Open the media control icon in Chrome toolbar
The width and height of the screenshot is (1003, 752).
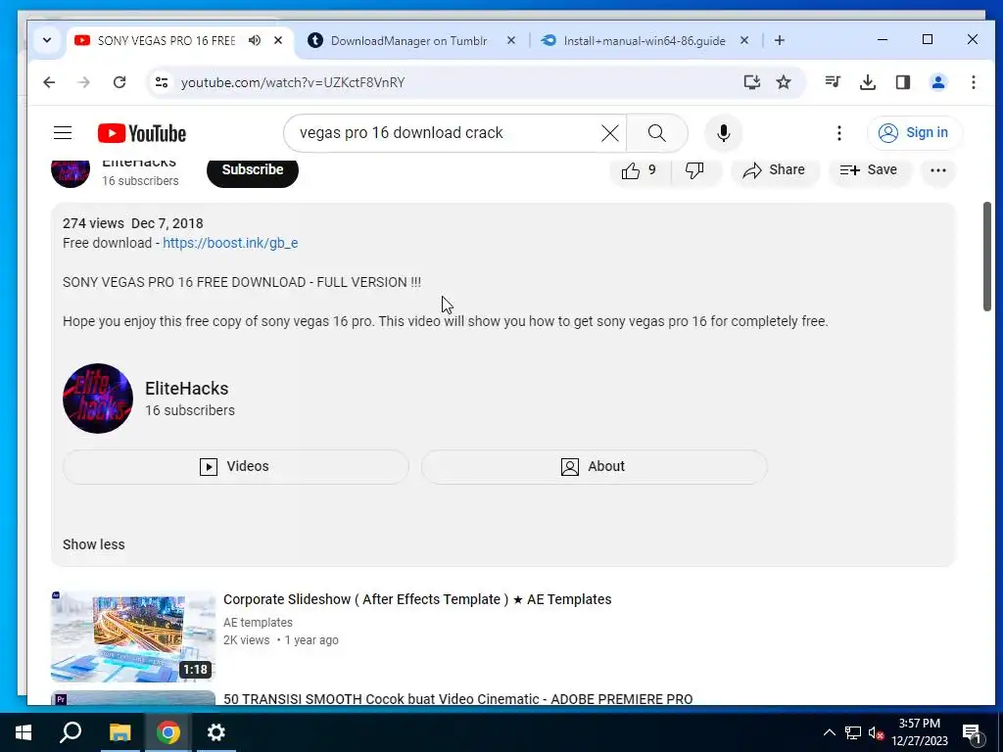click(x=833, y=82)
